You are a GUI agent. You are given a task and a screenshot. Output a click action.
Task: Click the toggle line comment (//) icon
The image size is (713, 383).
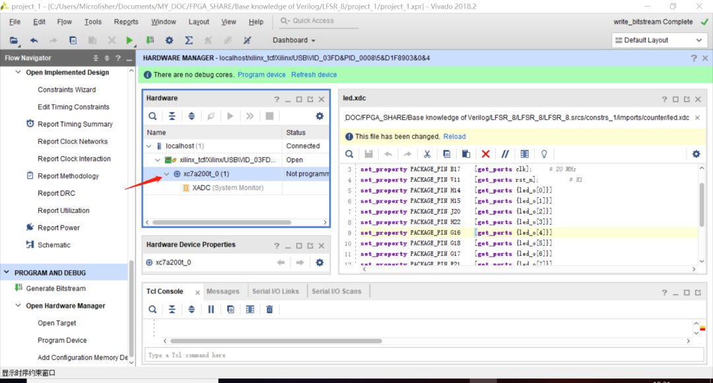[505, 153]
